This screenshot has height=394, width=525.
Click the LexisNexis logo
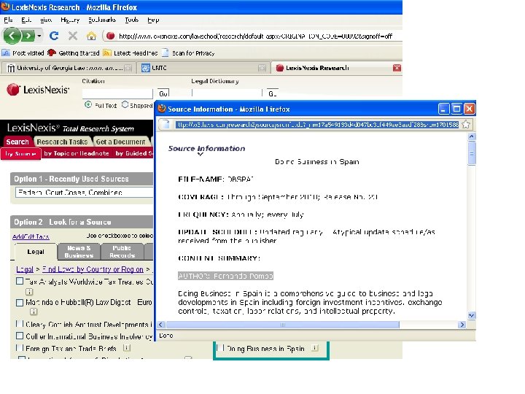[38, 90]
